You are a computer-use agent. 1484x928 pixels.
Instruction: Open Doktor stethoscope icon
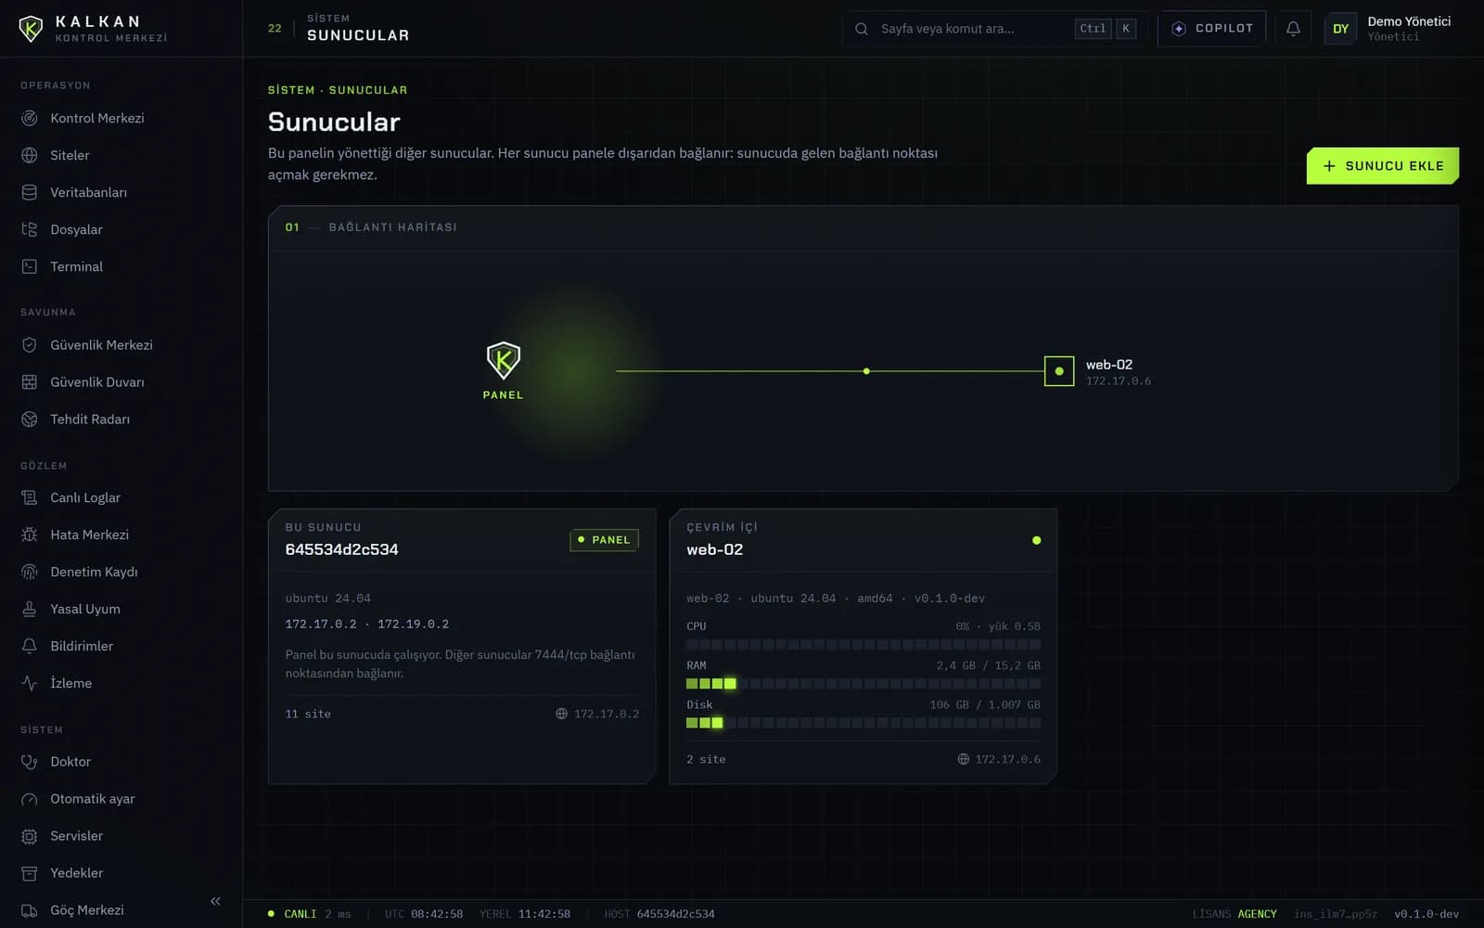pyautogui.click(x=30, y=762)
